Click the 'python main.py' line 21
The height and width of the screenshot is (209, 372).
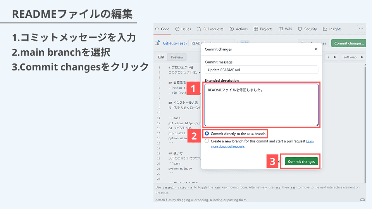[x=180, y=169]
